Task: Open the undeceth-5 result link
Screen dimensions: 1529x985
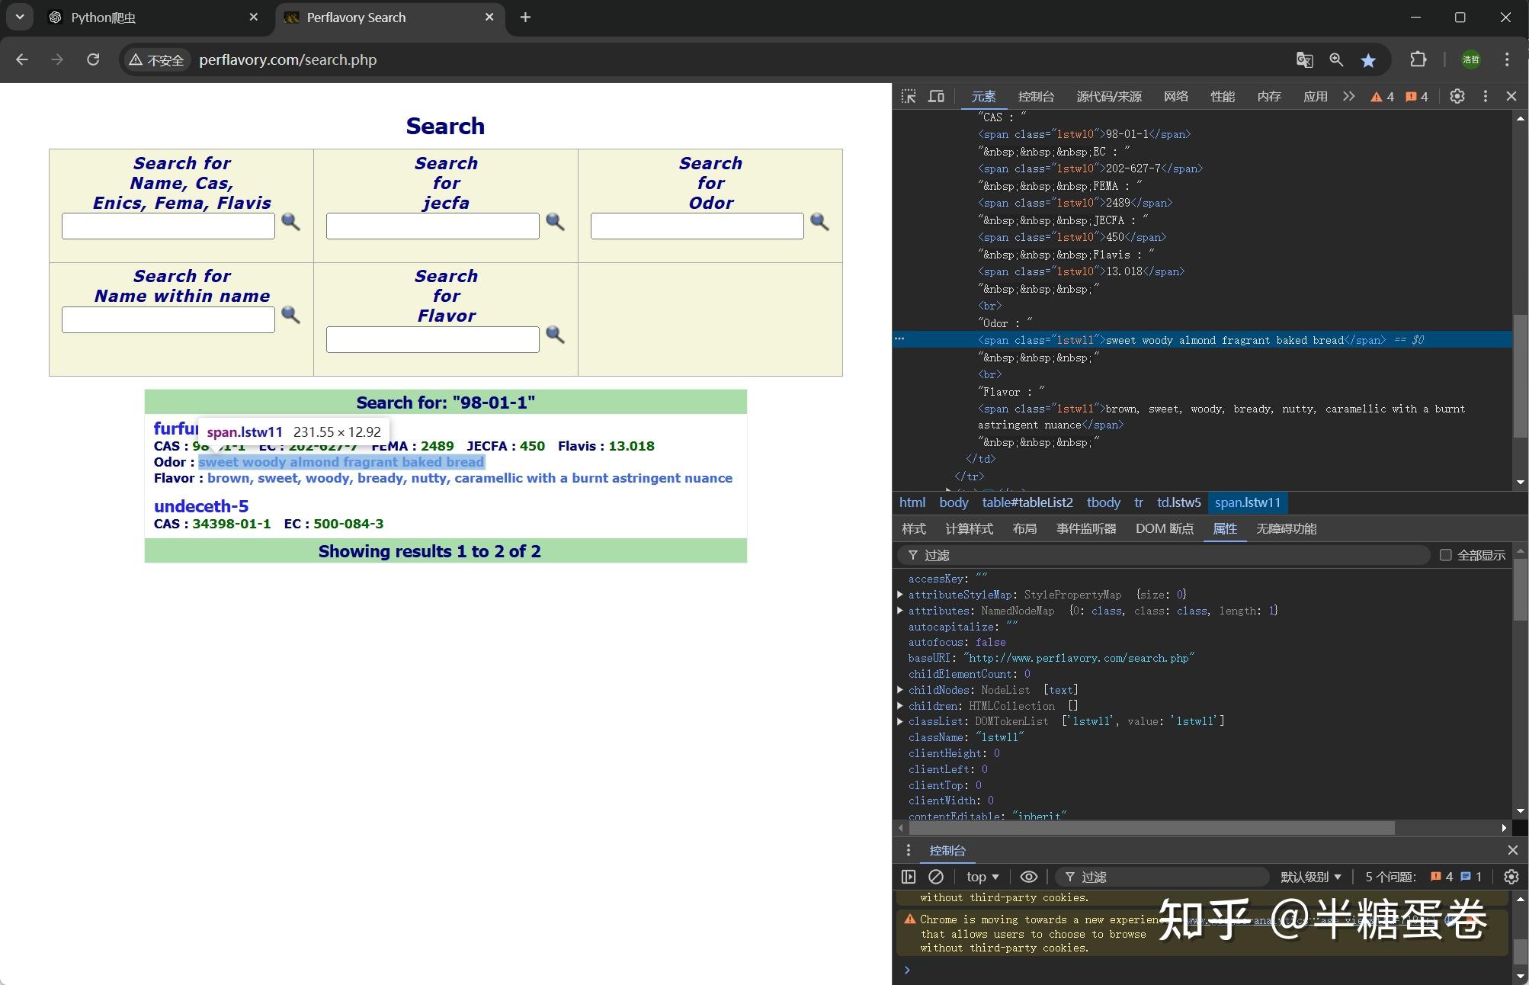Action: coord(200,505)
